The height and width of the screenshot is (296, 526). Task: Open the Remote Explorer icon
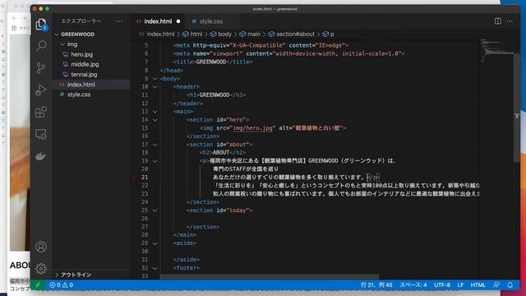pos(41,134)
